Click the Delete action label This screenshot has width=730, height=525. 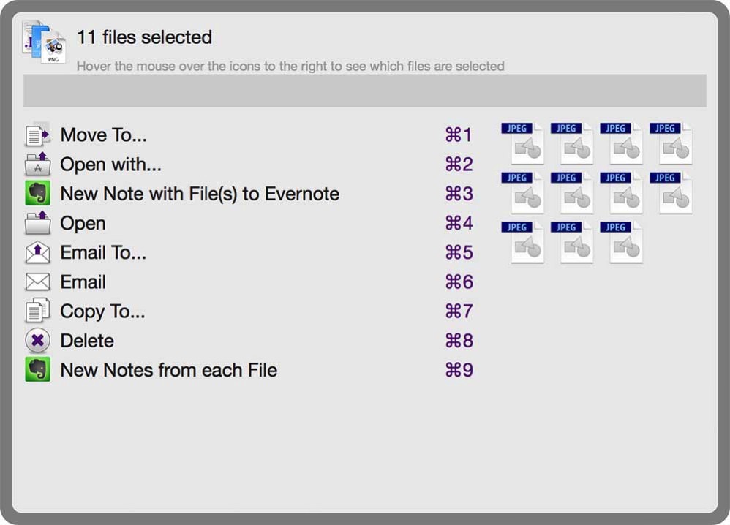[87, 339]
